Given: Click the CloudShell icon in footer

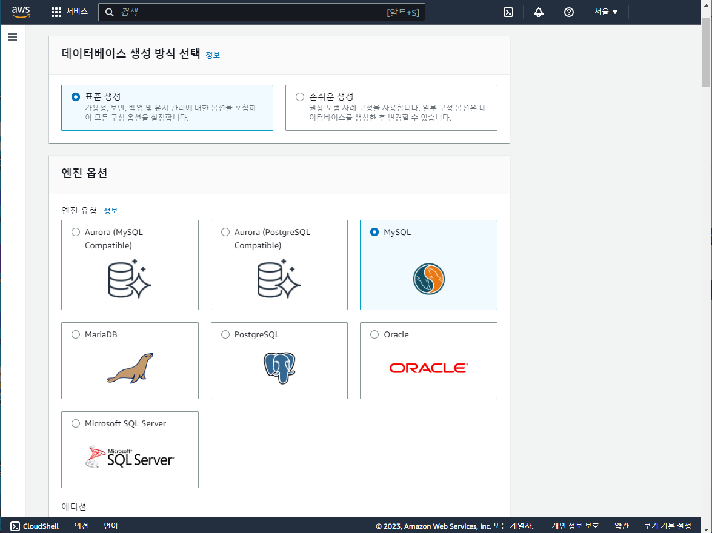Looking at the screenshot, I should click(15, 526).
